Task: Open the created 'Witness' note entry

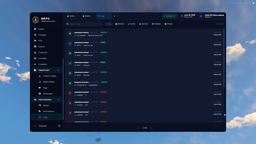Action: 144,73
